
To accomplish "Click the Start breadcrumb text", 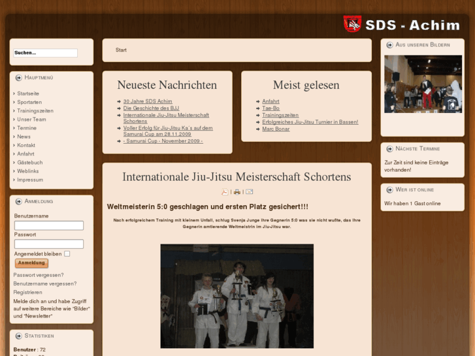I will click(x=121, y=50).
